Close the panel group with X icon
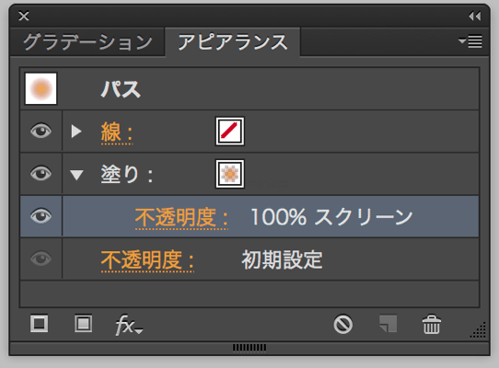Viewport: 499px width, 368px height. 24,16
